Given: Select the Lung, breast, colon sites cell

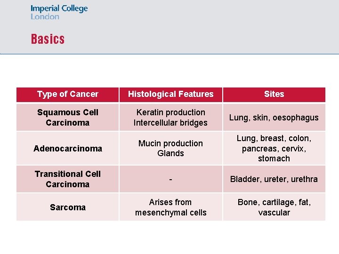Looking at the screenshot, I should [274, 148].
